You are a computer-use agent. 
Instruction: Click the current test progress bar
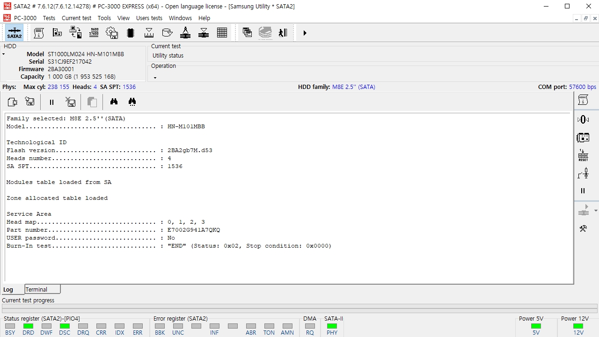point(299,308)
